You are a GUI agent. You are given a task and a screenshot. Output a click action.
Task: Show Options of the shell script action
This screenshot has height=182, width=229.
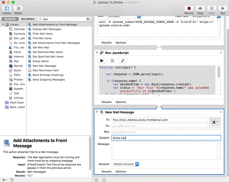121,42
